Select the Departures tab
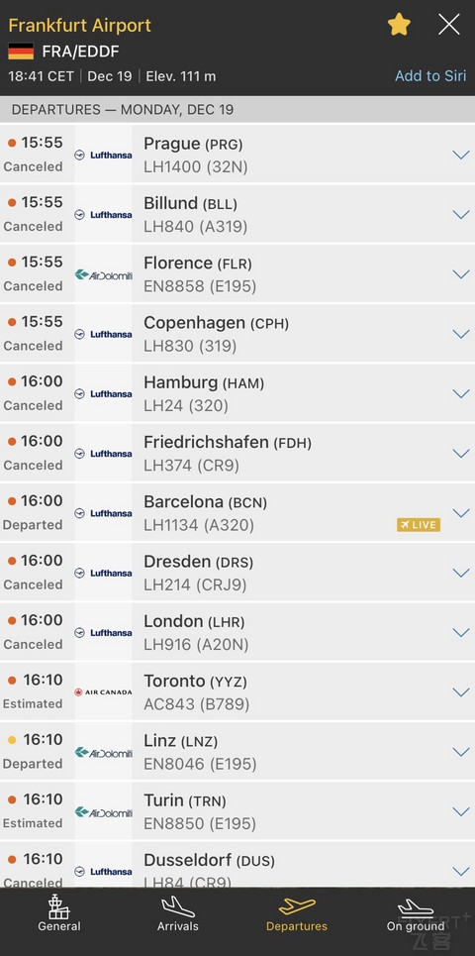This screenshot has height=956, width=475. (x=297, y=914)
